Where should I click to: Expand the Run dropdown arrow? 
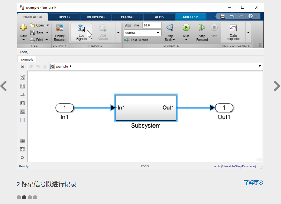tap(186, 40)
